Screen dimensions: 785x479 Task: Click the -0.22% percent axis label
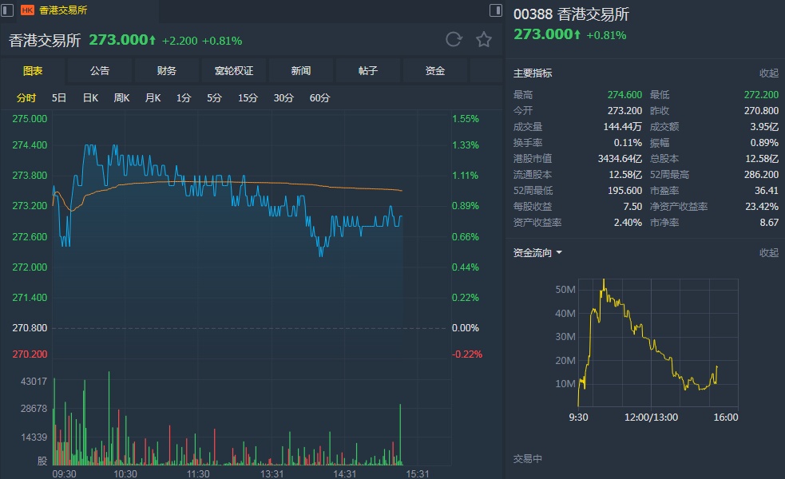coord(467,354)
